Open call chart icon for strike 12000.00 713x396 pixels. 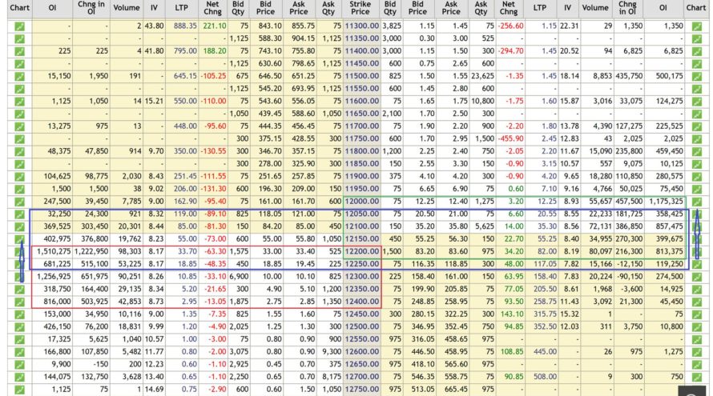tap(19, 202)
